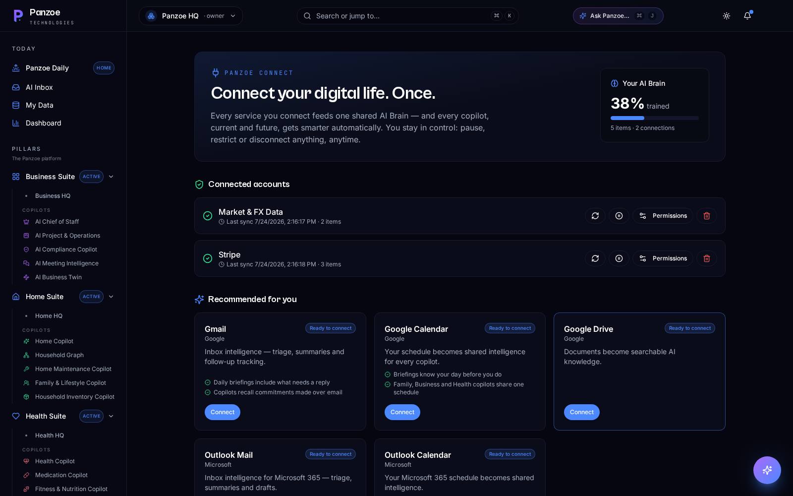Viewport: 793px width, 496px height.
Task: Open AI Inbox
Action: coord(63,87)
